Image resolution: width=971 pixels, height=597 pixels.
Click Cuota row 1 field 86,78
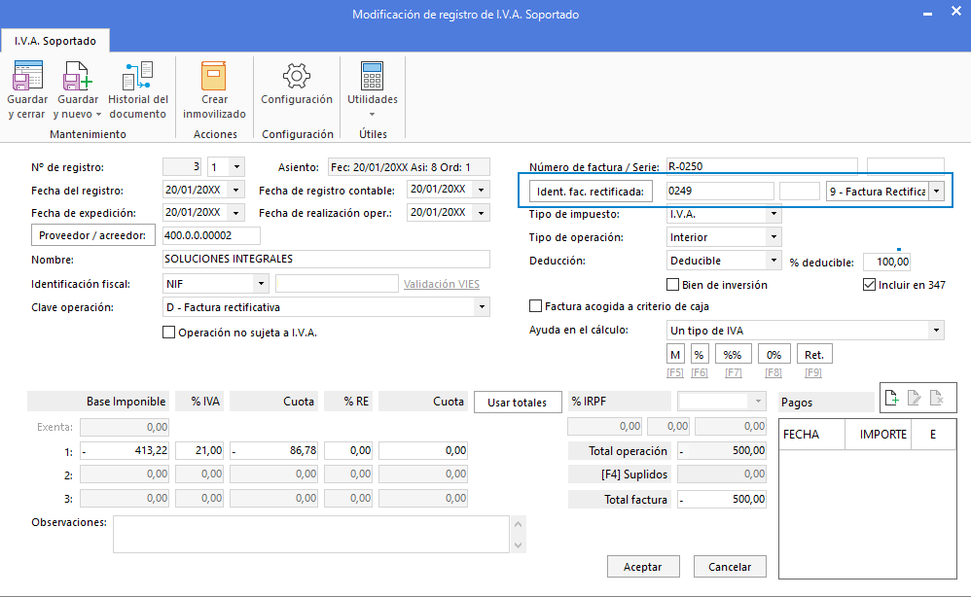click(273, 450)
